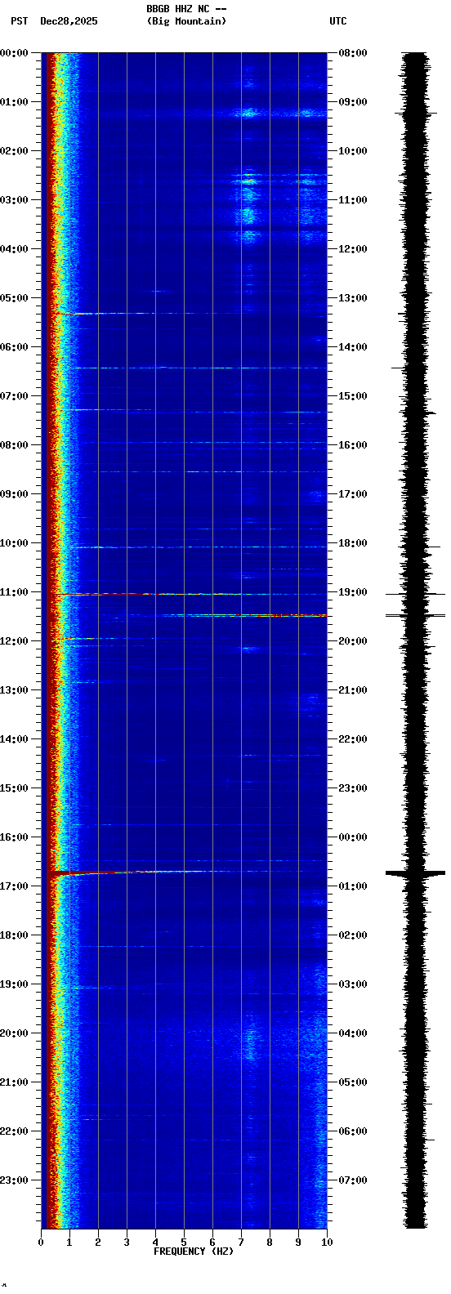Click the 23:00 label on PST axis

pos(14,1180)
